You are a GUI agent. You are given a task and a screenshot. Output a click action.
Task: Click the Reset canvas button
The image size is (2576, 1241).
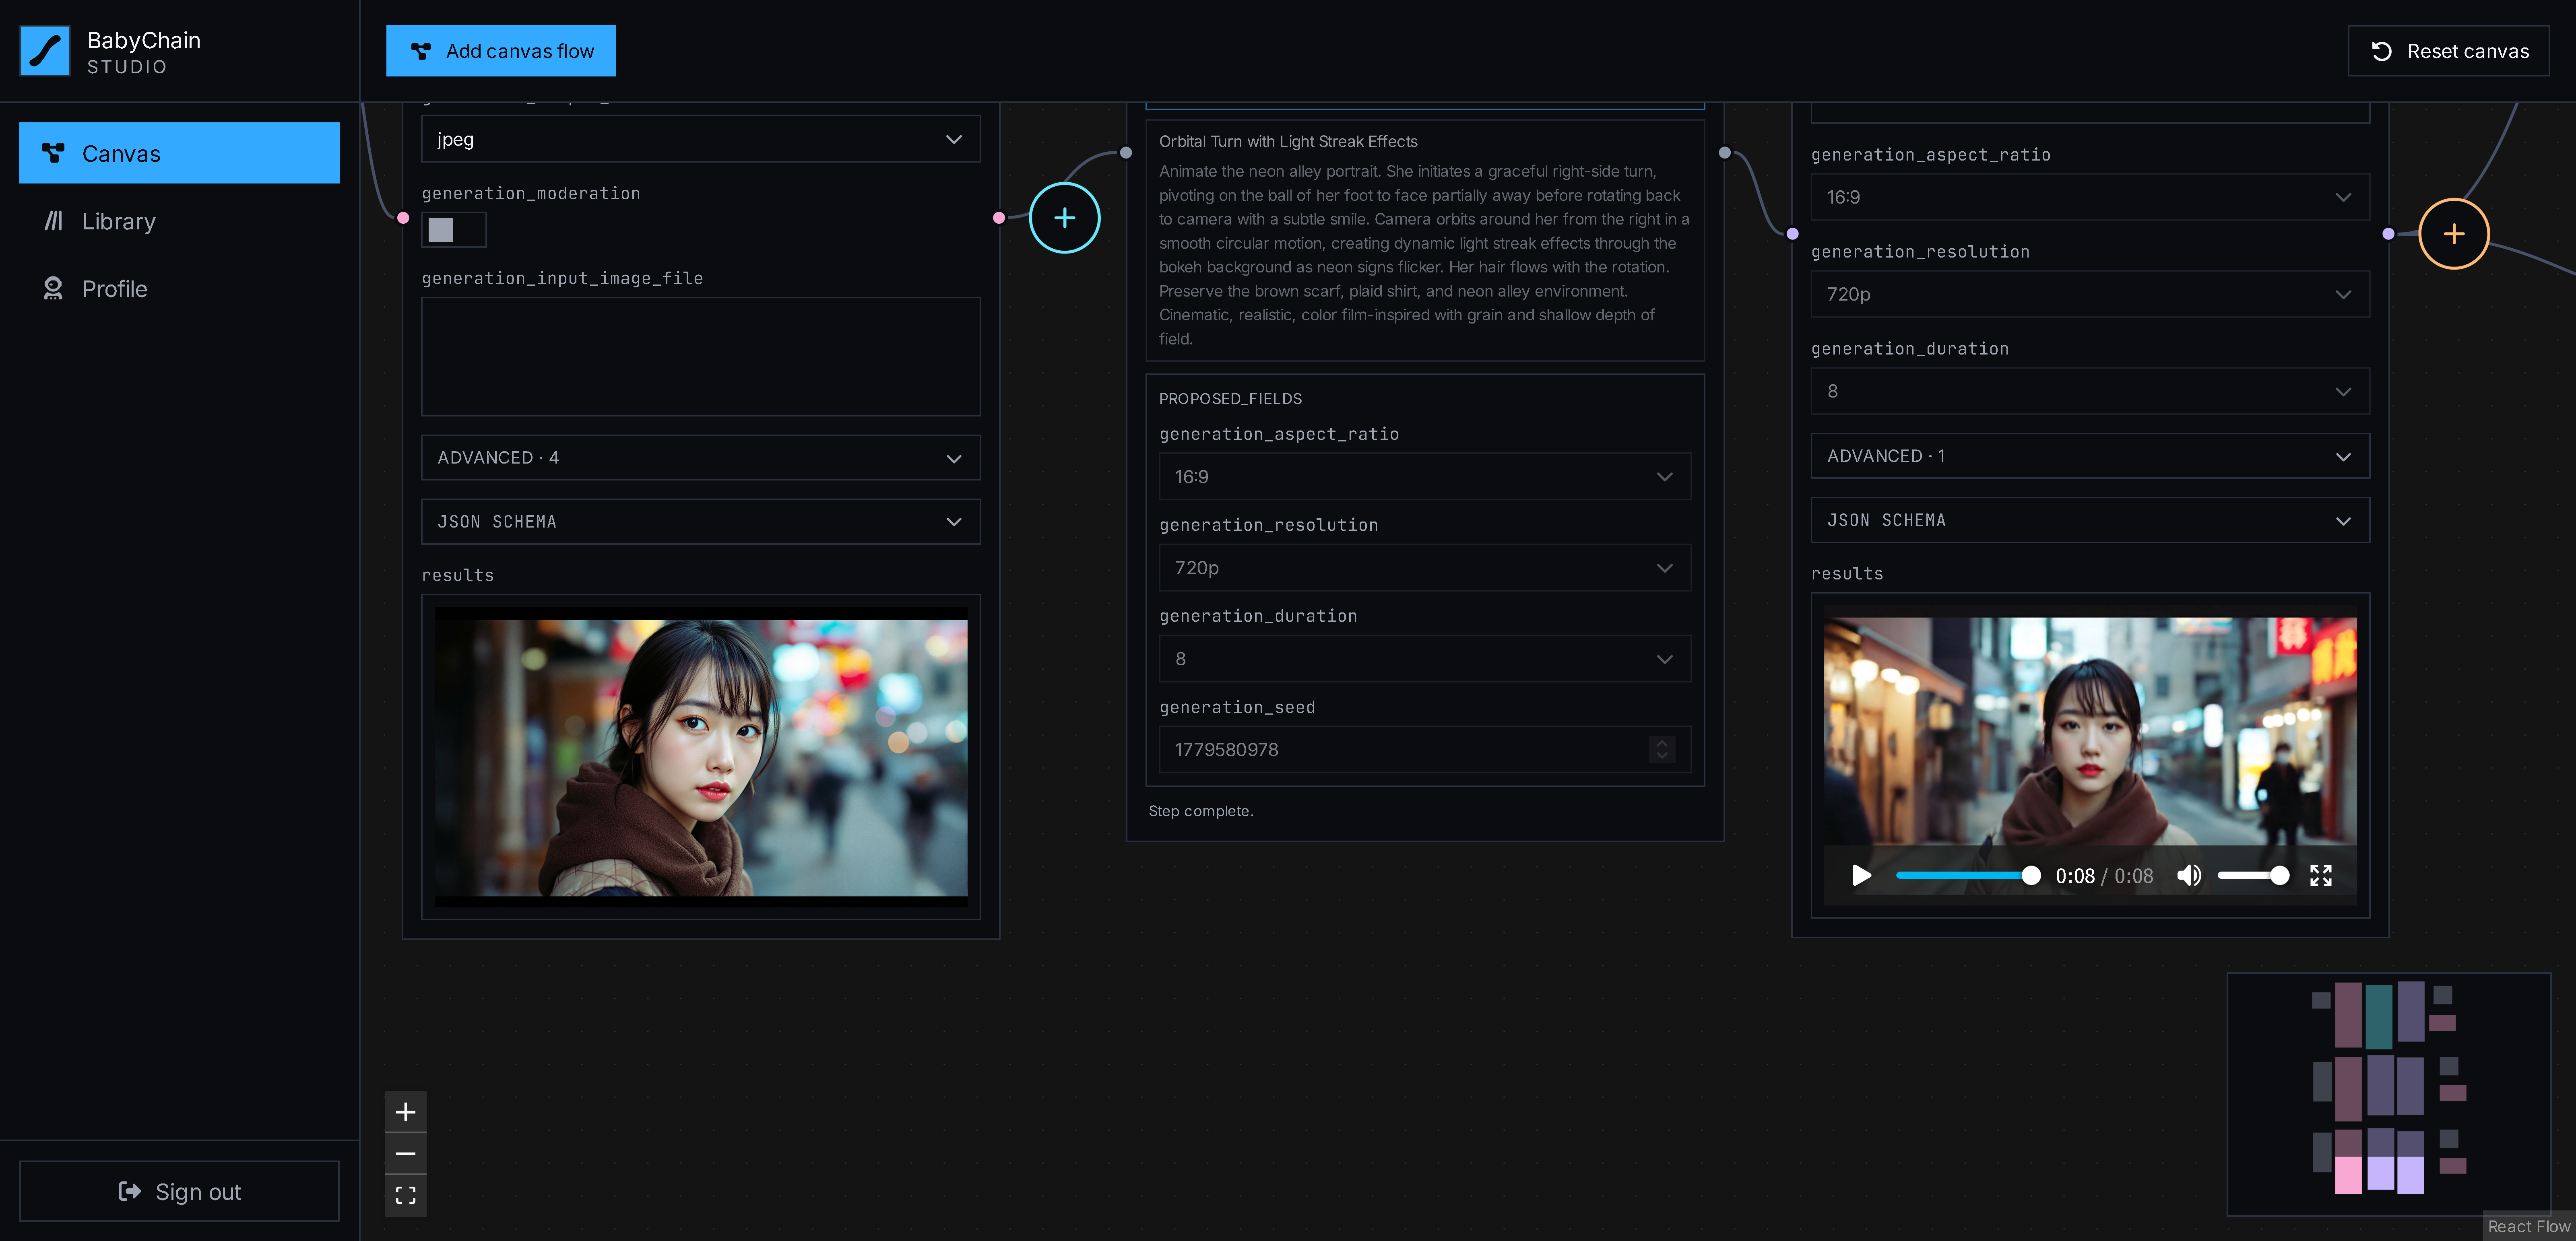pos(2448,51)
